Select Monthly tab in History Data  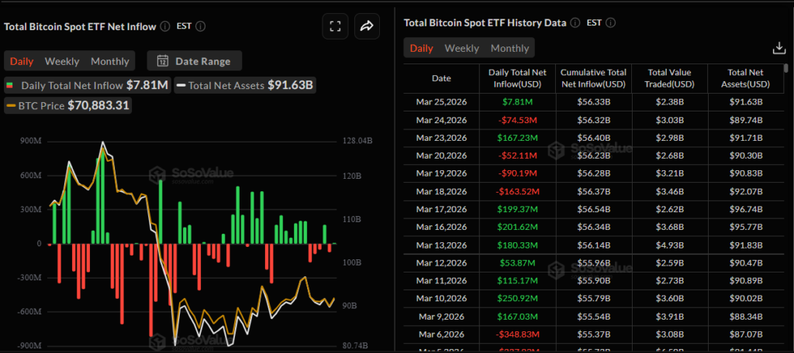coord(509,48)
